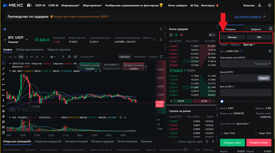Take a chart screenshot with camera icon
Image resolution: width=275 pixels, height=153 pixels.
pos(76,57)
